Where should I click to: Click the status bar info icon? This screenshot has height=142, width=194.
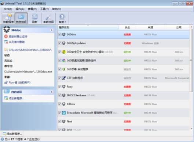click(x=2, y=139)
